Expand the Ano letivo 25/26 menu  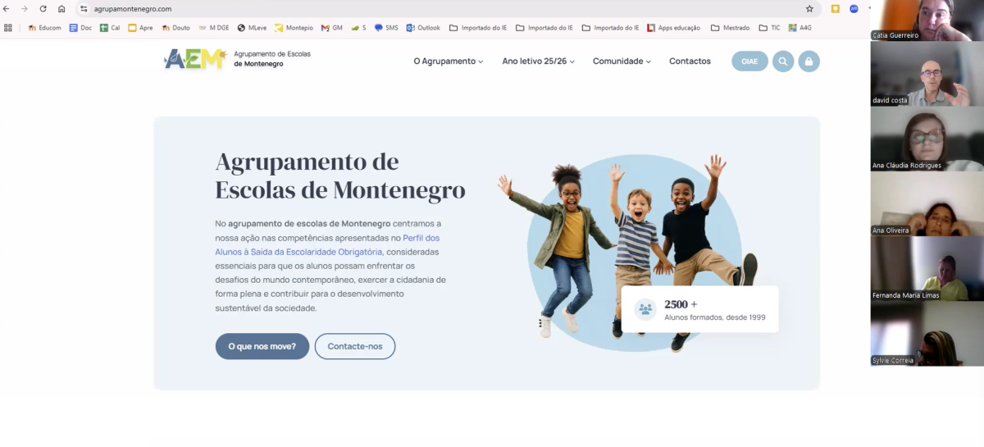point(538,62)
